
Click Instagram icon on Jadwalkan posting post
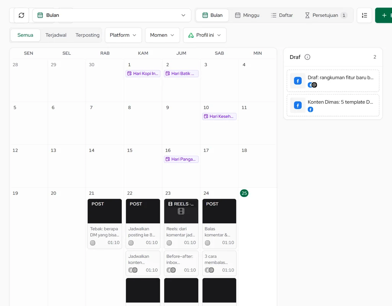coord(131,243)
